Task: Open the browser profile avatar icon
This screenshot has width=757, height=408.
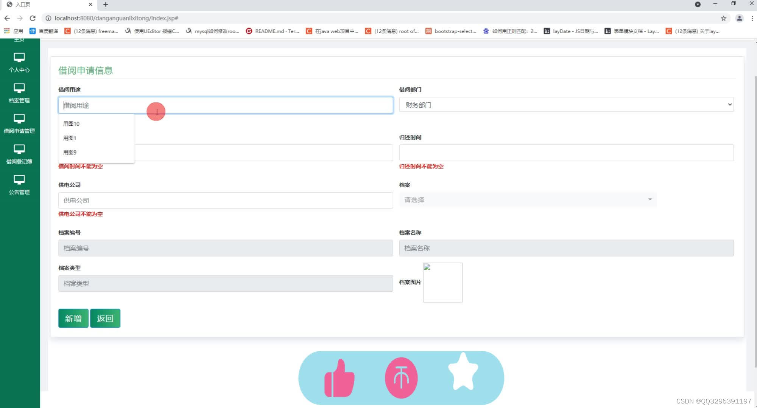Action: (739, 18)
